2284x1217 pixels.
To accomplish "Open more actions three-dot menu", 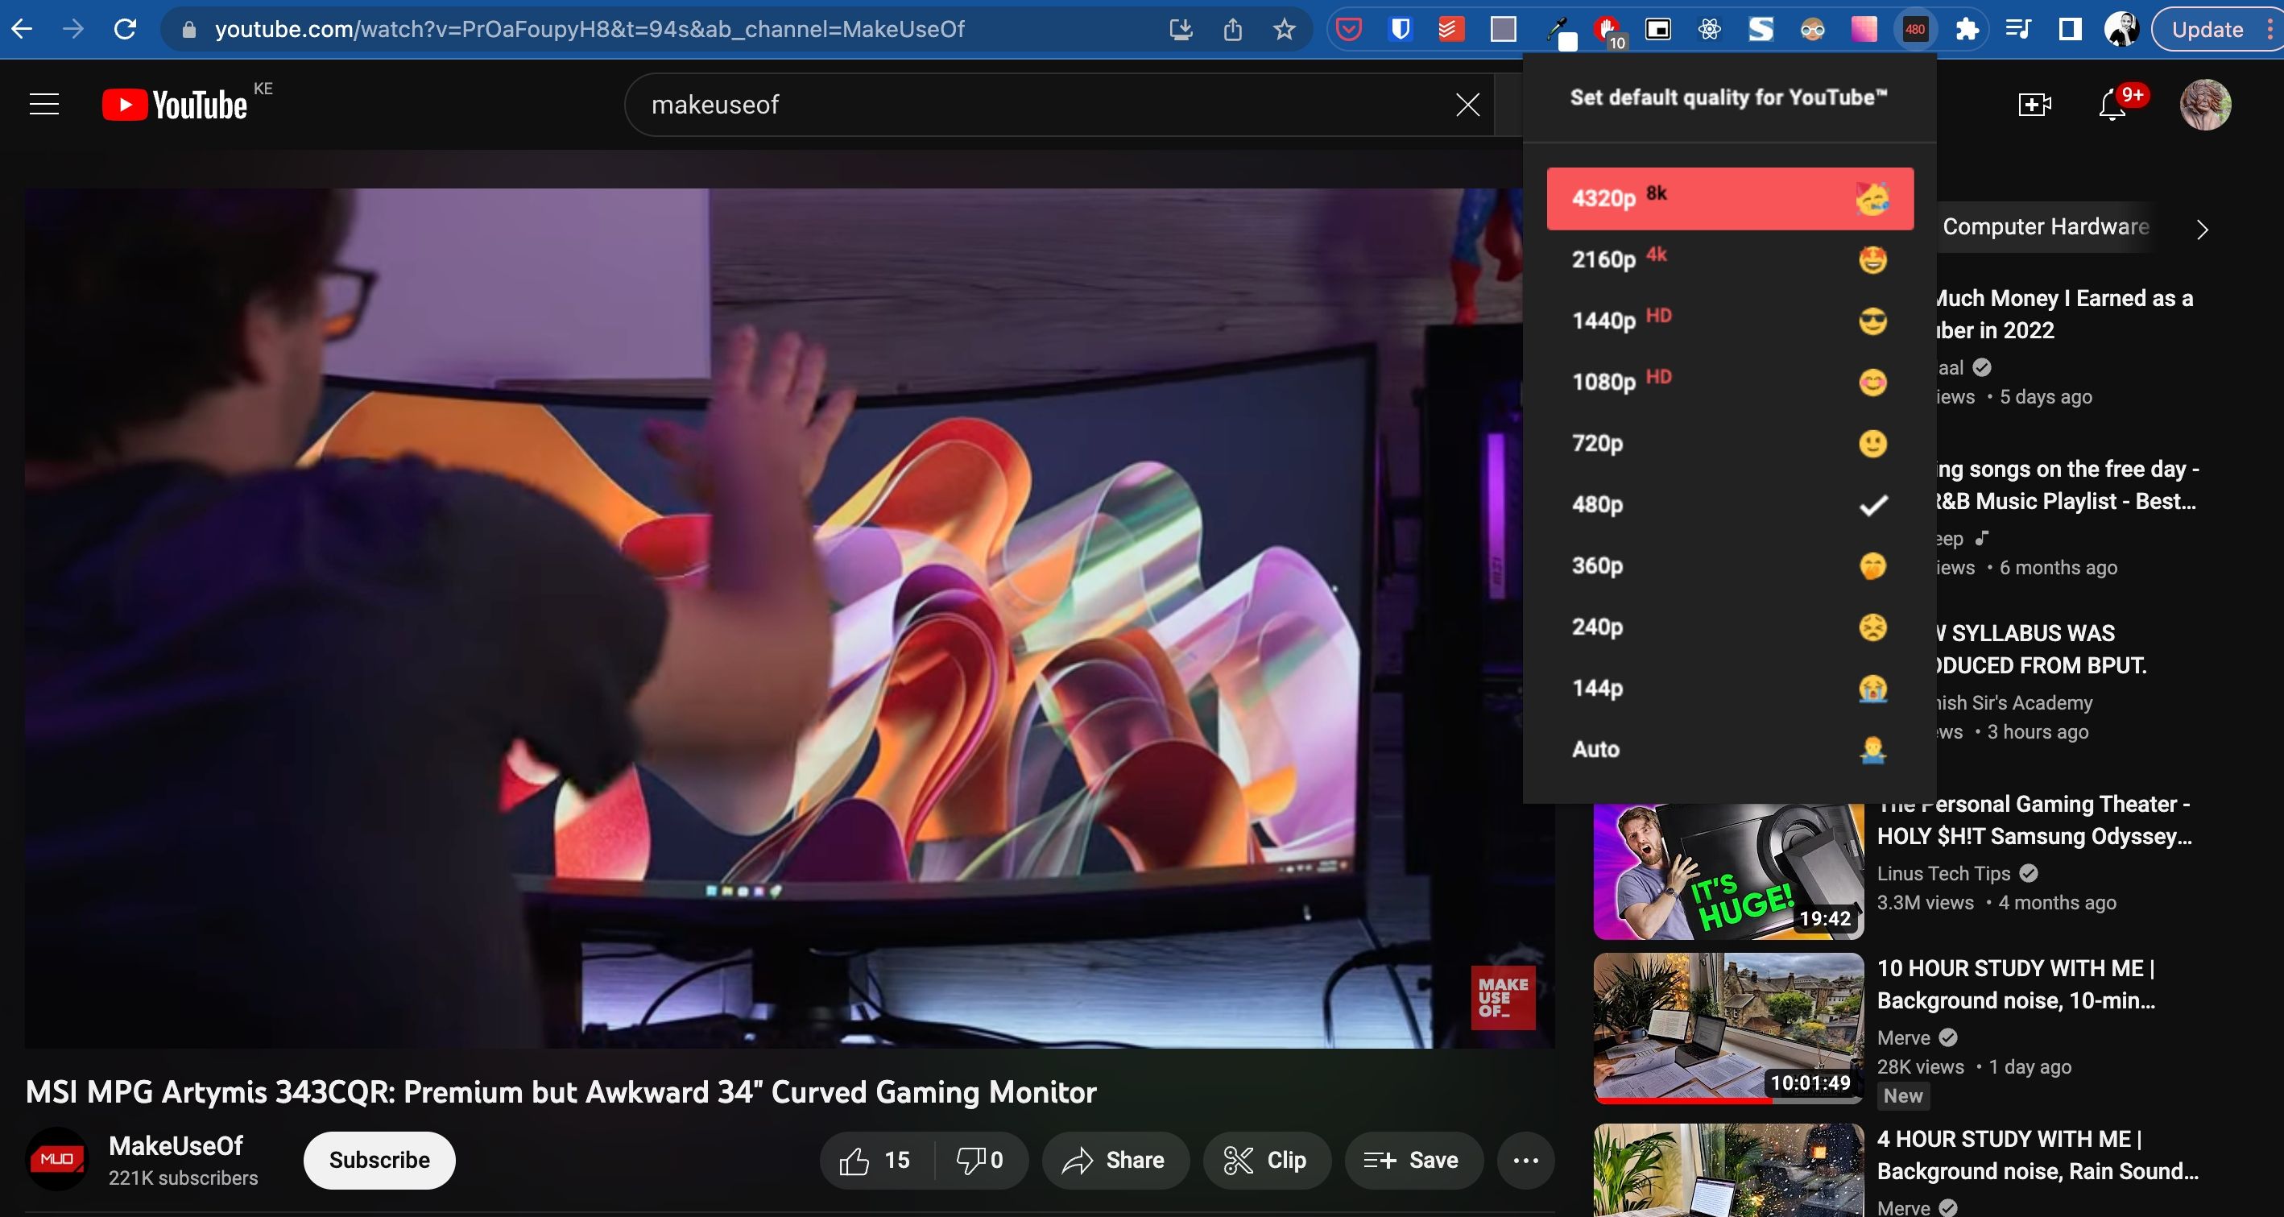I will 1525,1161.
